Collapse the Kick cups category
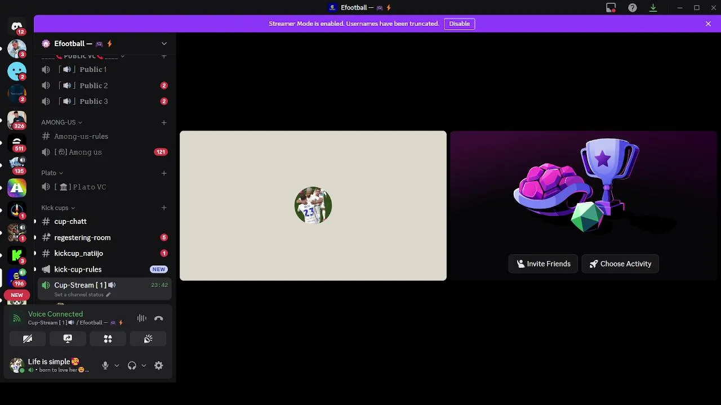 point(58,208)
